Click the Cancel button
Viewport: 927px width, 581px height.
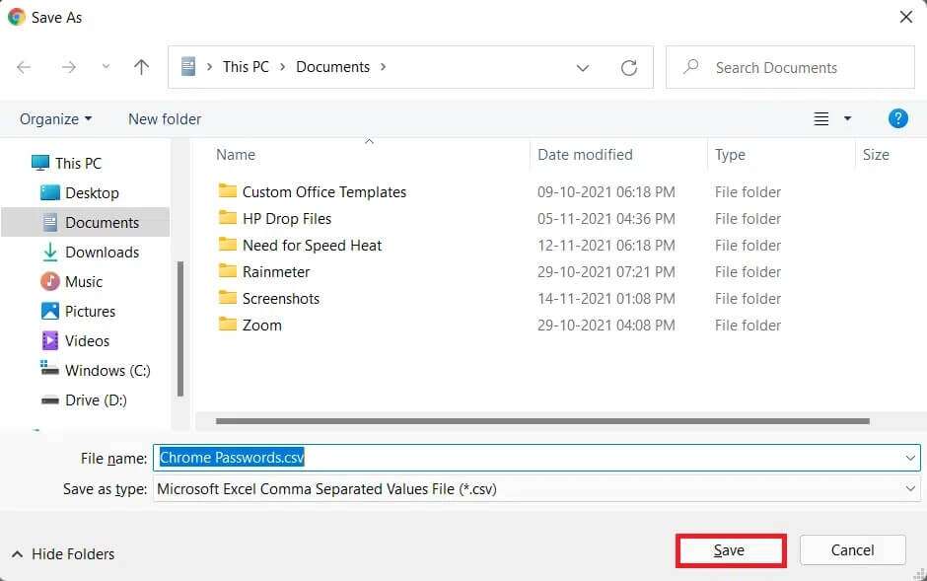coord(852,550)
